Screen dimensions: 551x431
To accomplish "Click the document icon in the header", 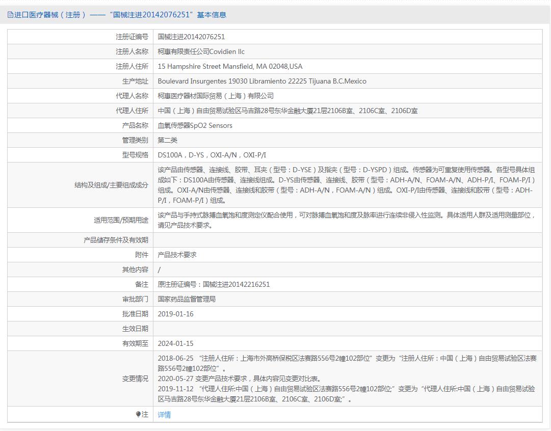I will [x=10, y=15].
